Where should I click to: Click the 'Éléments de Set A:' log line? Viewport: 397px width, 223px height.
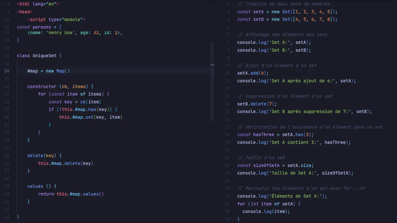tap(282, 196)
